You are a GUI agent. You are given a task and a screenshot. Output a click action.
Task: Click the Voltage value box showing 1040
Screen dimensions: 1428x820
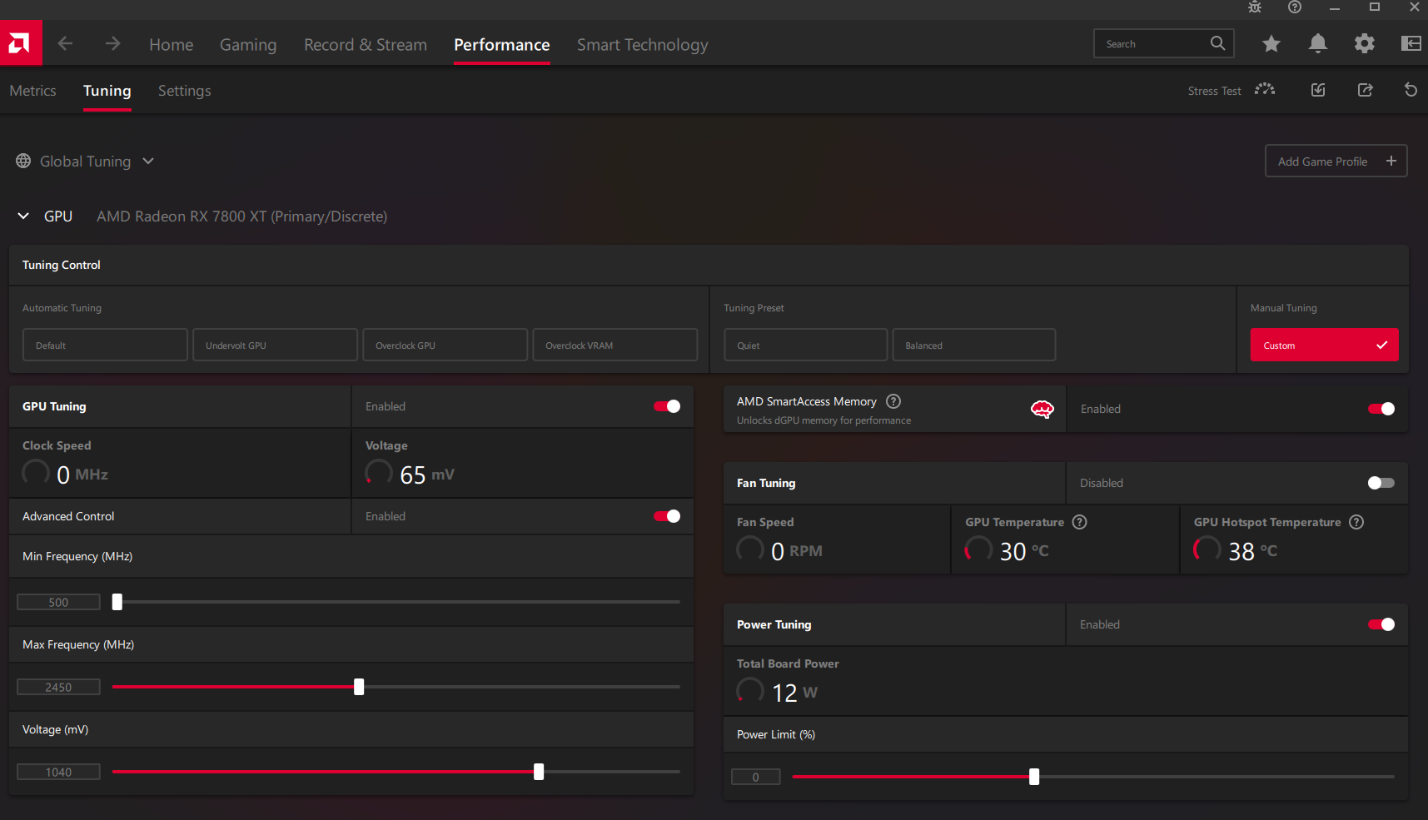pyautogui.click(x=58, y=772)
